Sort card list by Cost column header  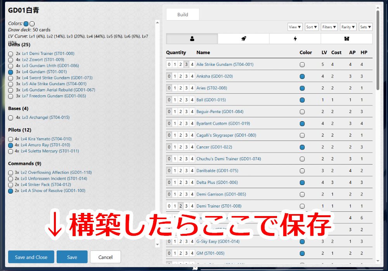click(336, 53)
